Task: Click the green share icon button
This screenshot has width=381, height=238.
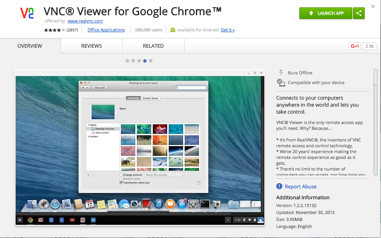Action: pyautogui.click(x=358, y=13)
